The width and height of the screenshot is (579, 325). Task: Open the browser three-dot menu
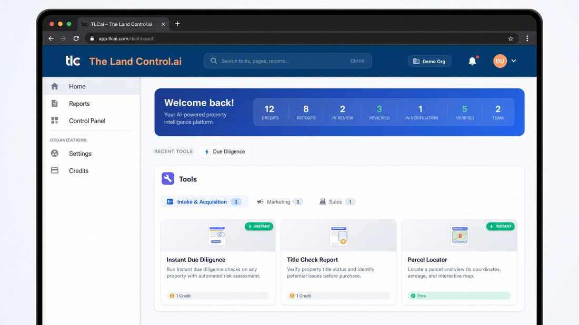(x=527, y=38)
